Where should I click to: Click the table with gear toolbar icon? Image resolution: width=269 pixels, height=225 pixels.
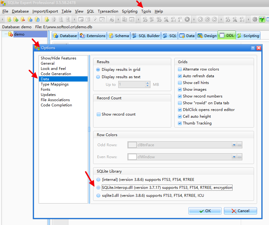[x=81, y=19]
